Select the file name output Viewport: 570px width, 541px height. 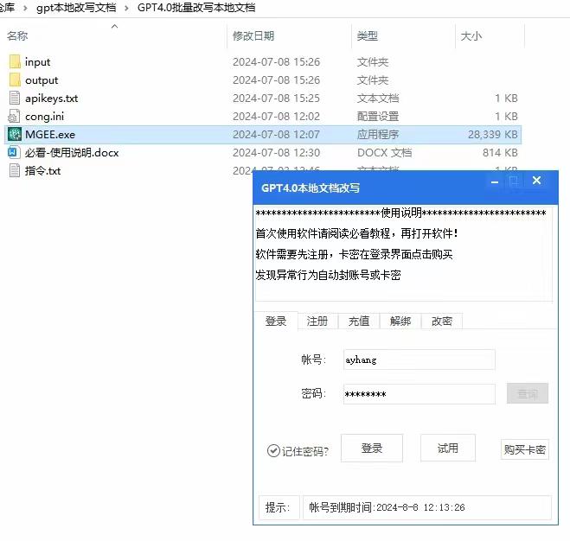pos(42,80)
